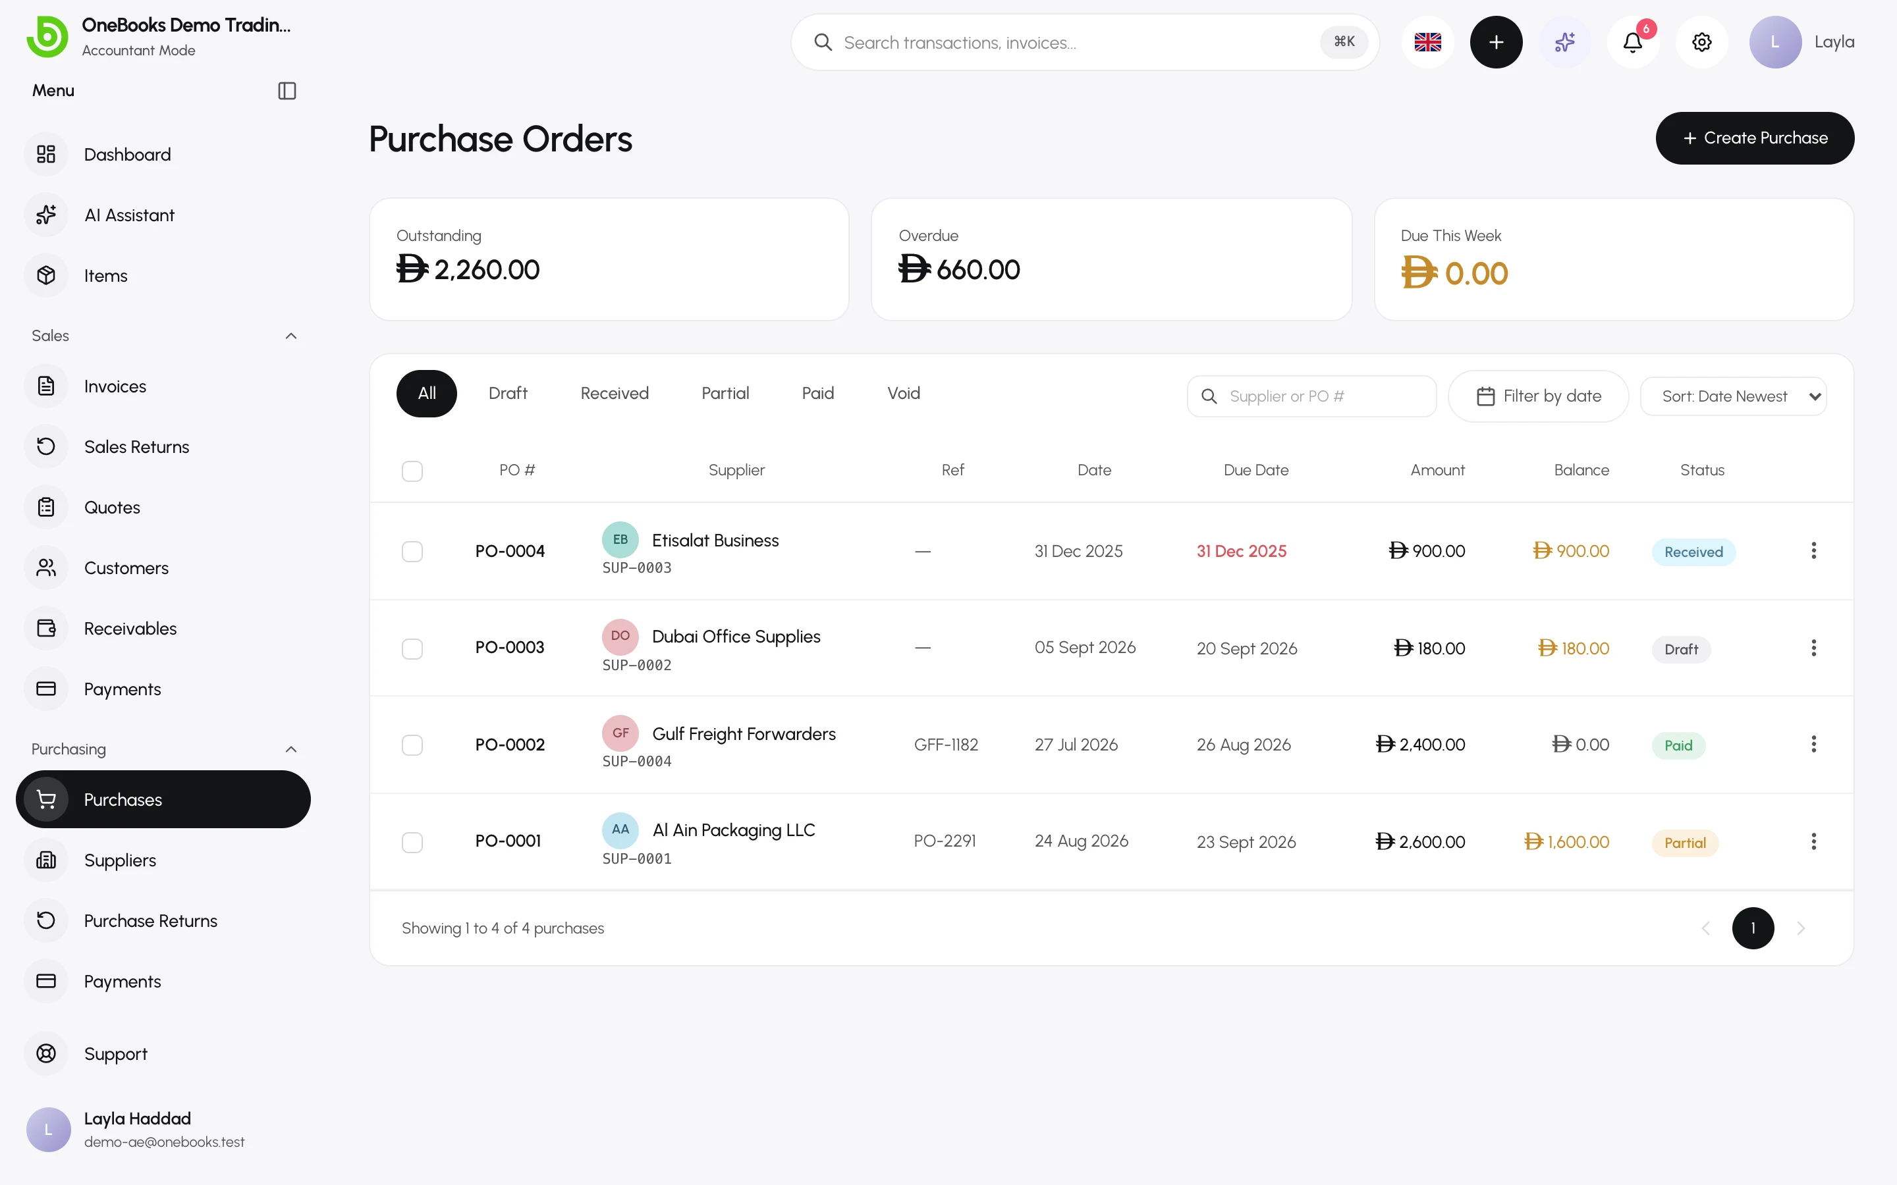The height and width of the screenshot is (1185, 1897).
Task: Open settings gear icon
Action: coord(1702,42)
